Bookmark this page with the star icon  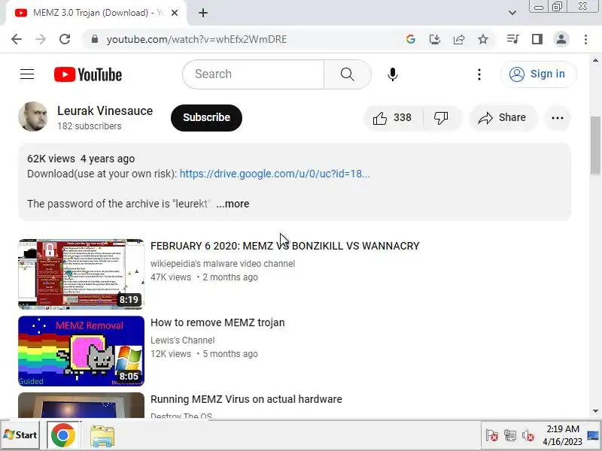pos(483,39)
